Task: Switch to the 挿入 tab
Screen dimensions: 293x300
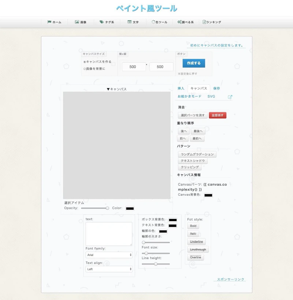Action: coord(181,89)
